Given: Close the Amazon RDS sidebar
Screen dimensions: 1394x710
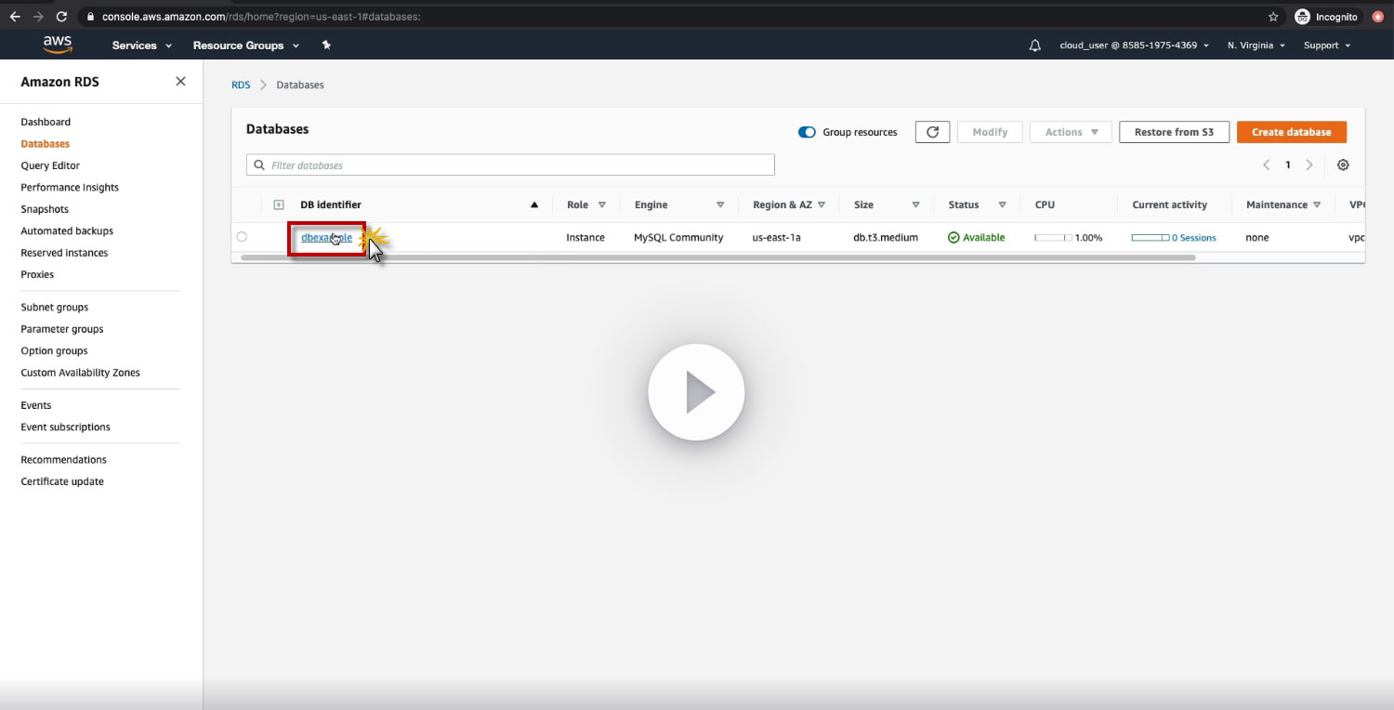Looking at the screenshot, I should click(180, 82).
